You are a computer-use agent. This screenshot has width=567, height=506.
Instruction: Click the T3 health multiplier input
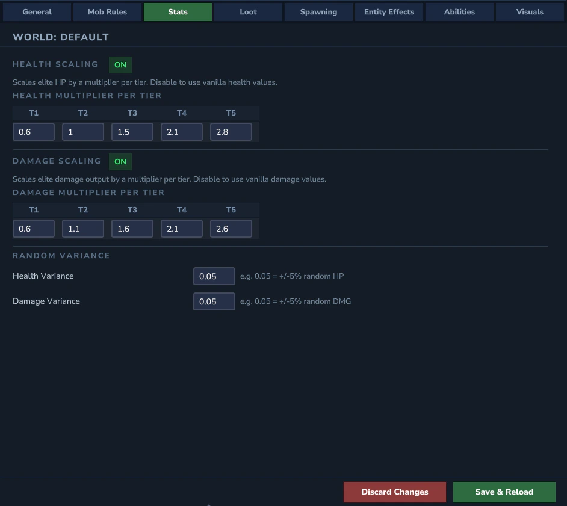click(x=132, y=131)
